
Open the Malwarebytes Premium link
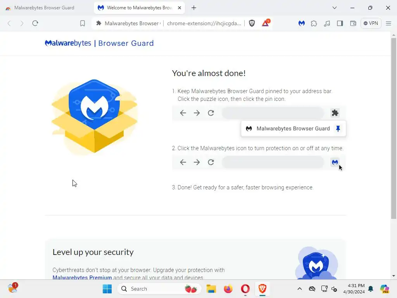point(82,277)
